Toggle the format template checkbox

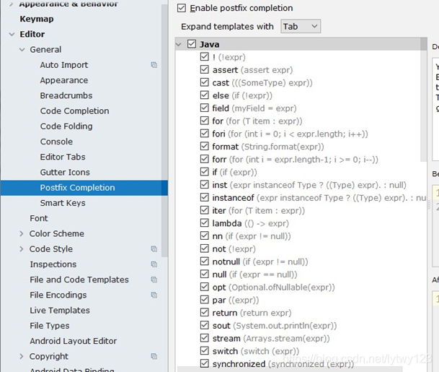click(205, 147)
